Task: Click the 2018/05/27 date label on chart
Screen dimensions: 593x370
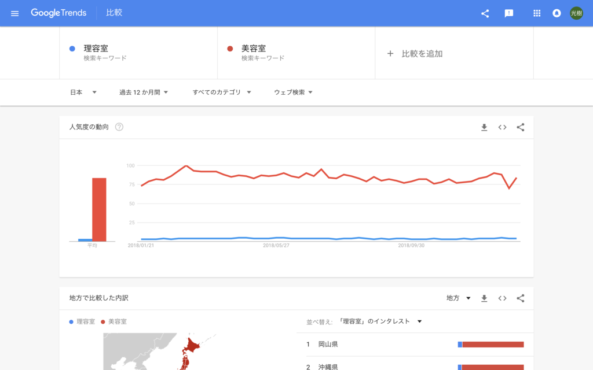Action: coord(276,245)
